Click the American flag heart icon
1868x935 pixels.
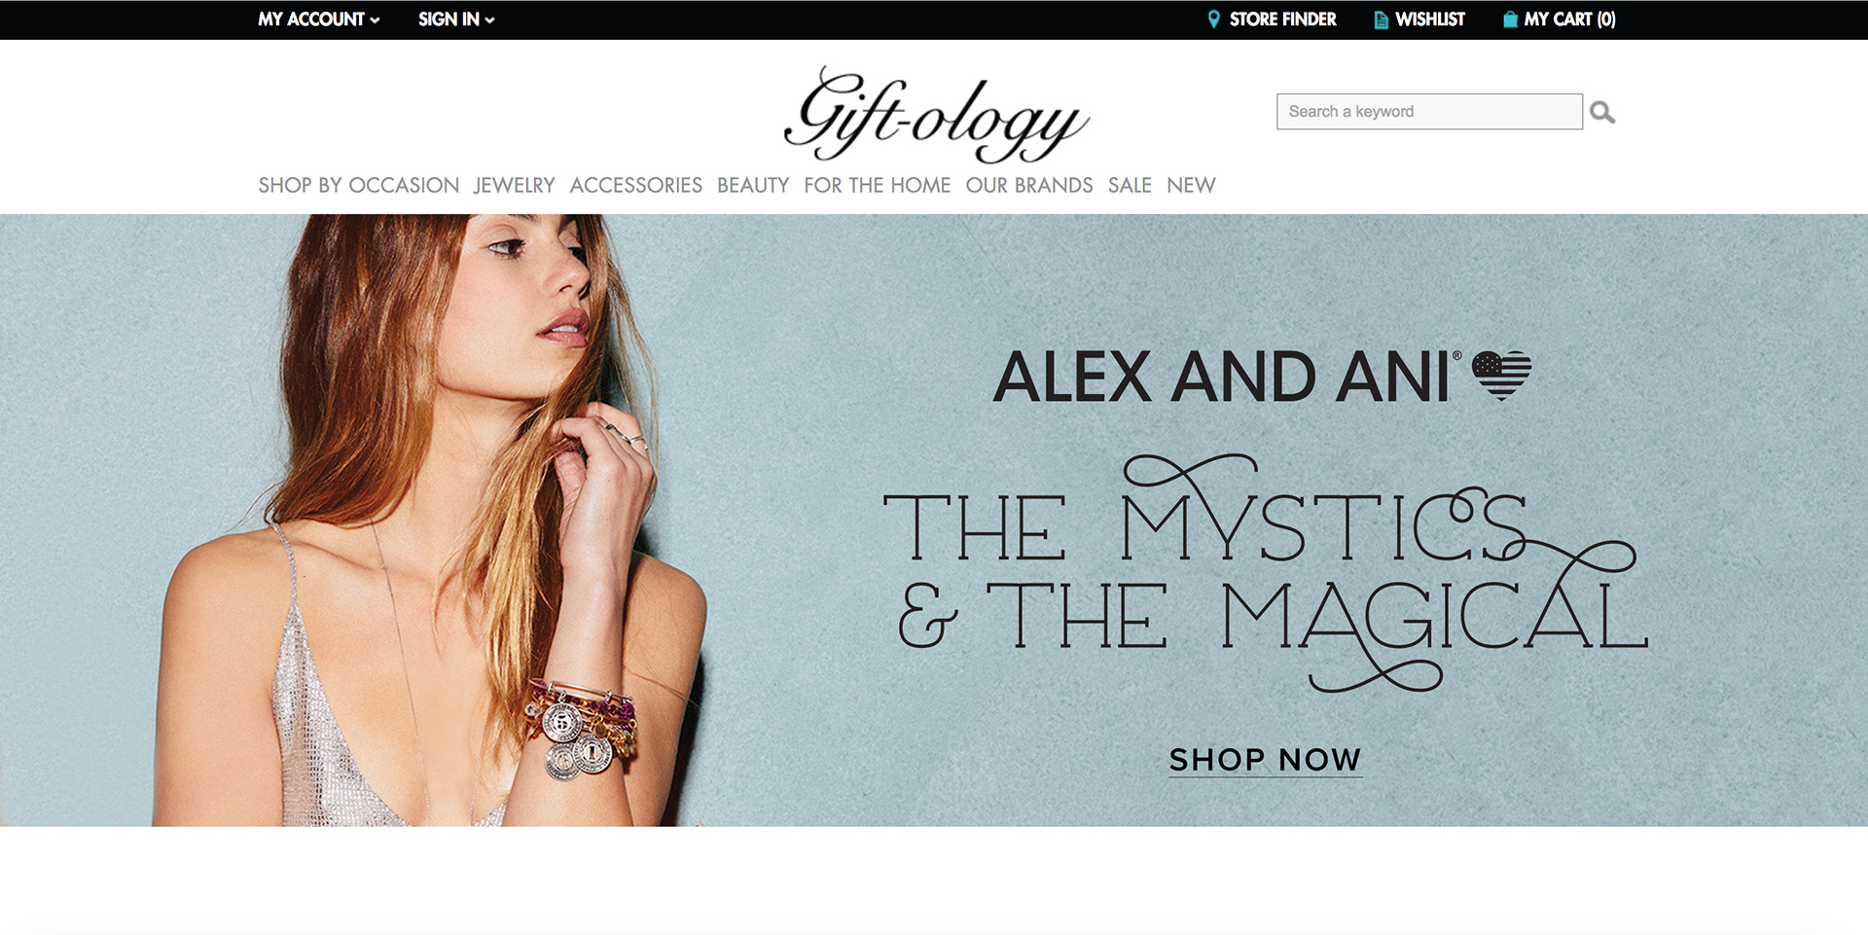1501,375
